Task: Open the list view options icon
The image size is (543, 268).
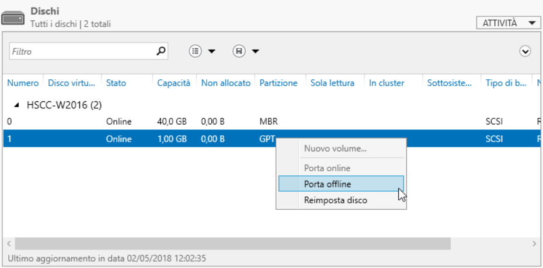Action: [x=196, y=51]
